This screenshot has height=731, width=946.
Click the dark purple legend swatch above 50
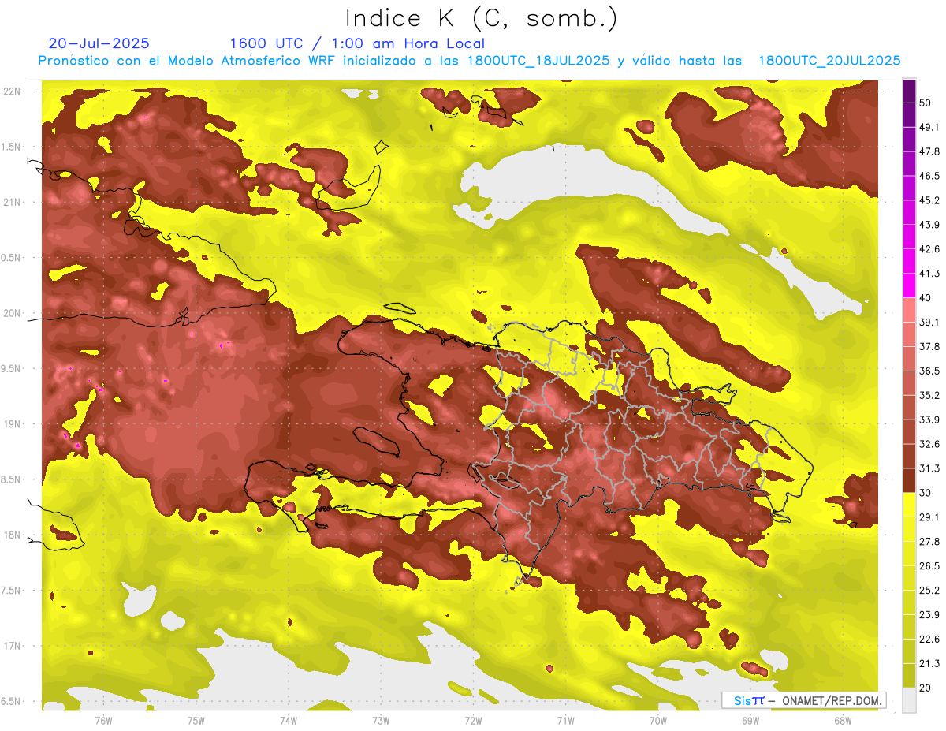[909, 91]
